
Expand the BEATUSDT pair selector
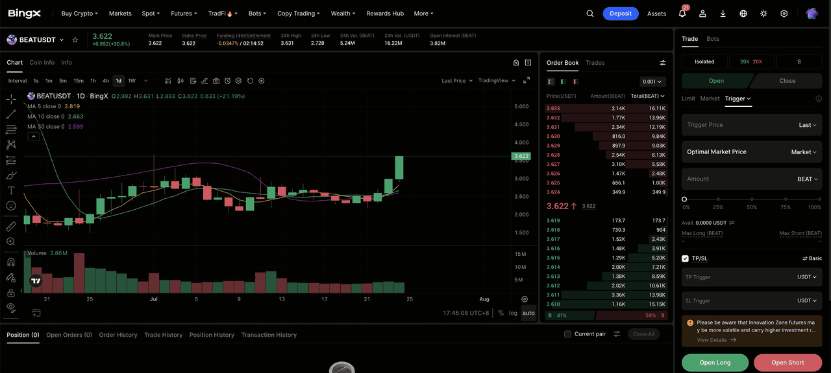click(62, 40)
